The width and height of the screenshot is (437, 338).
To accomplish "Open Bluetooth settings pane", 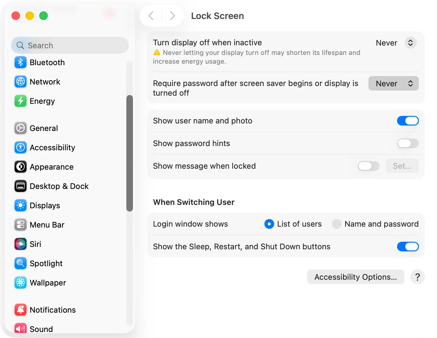I will coord(70,62).
